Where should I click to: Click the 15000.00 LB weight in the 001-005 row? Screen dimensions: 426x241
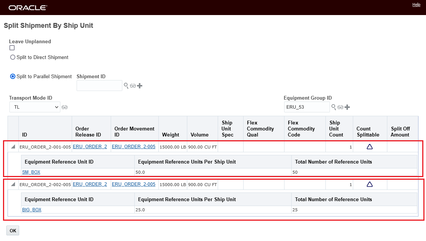pyautogui.click(x=173, y=147)
